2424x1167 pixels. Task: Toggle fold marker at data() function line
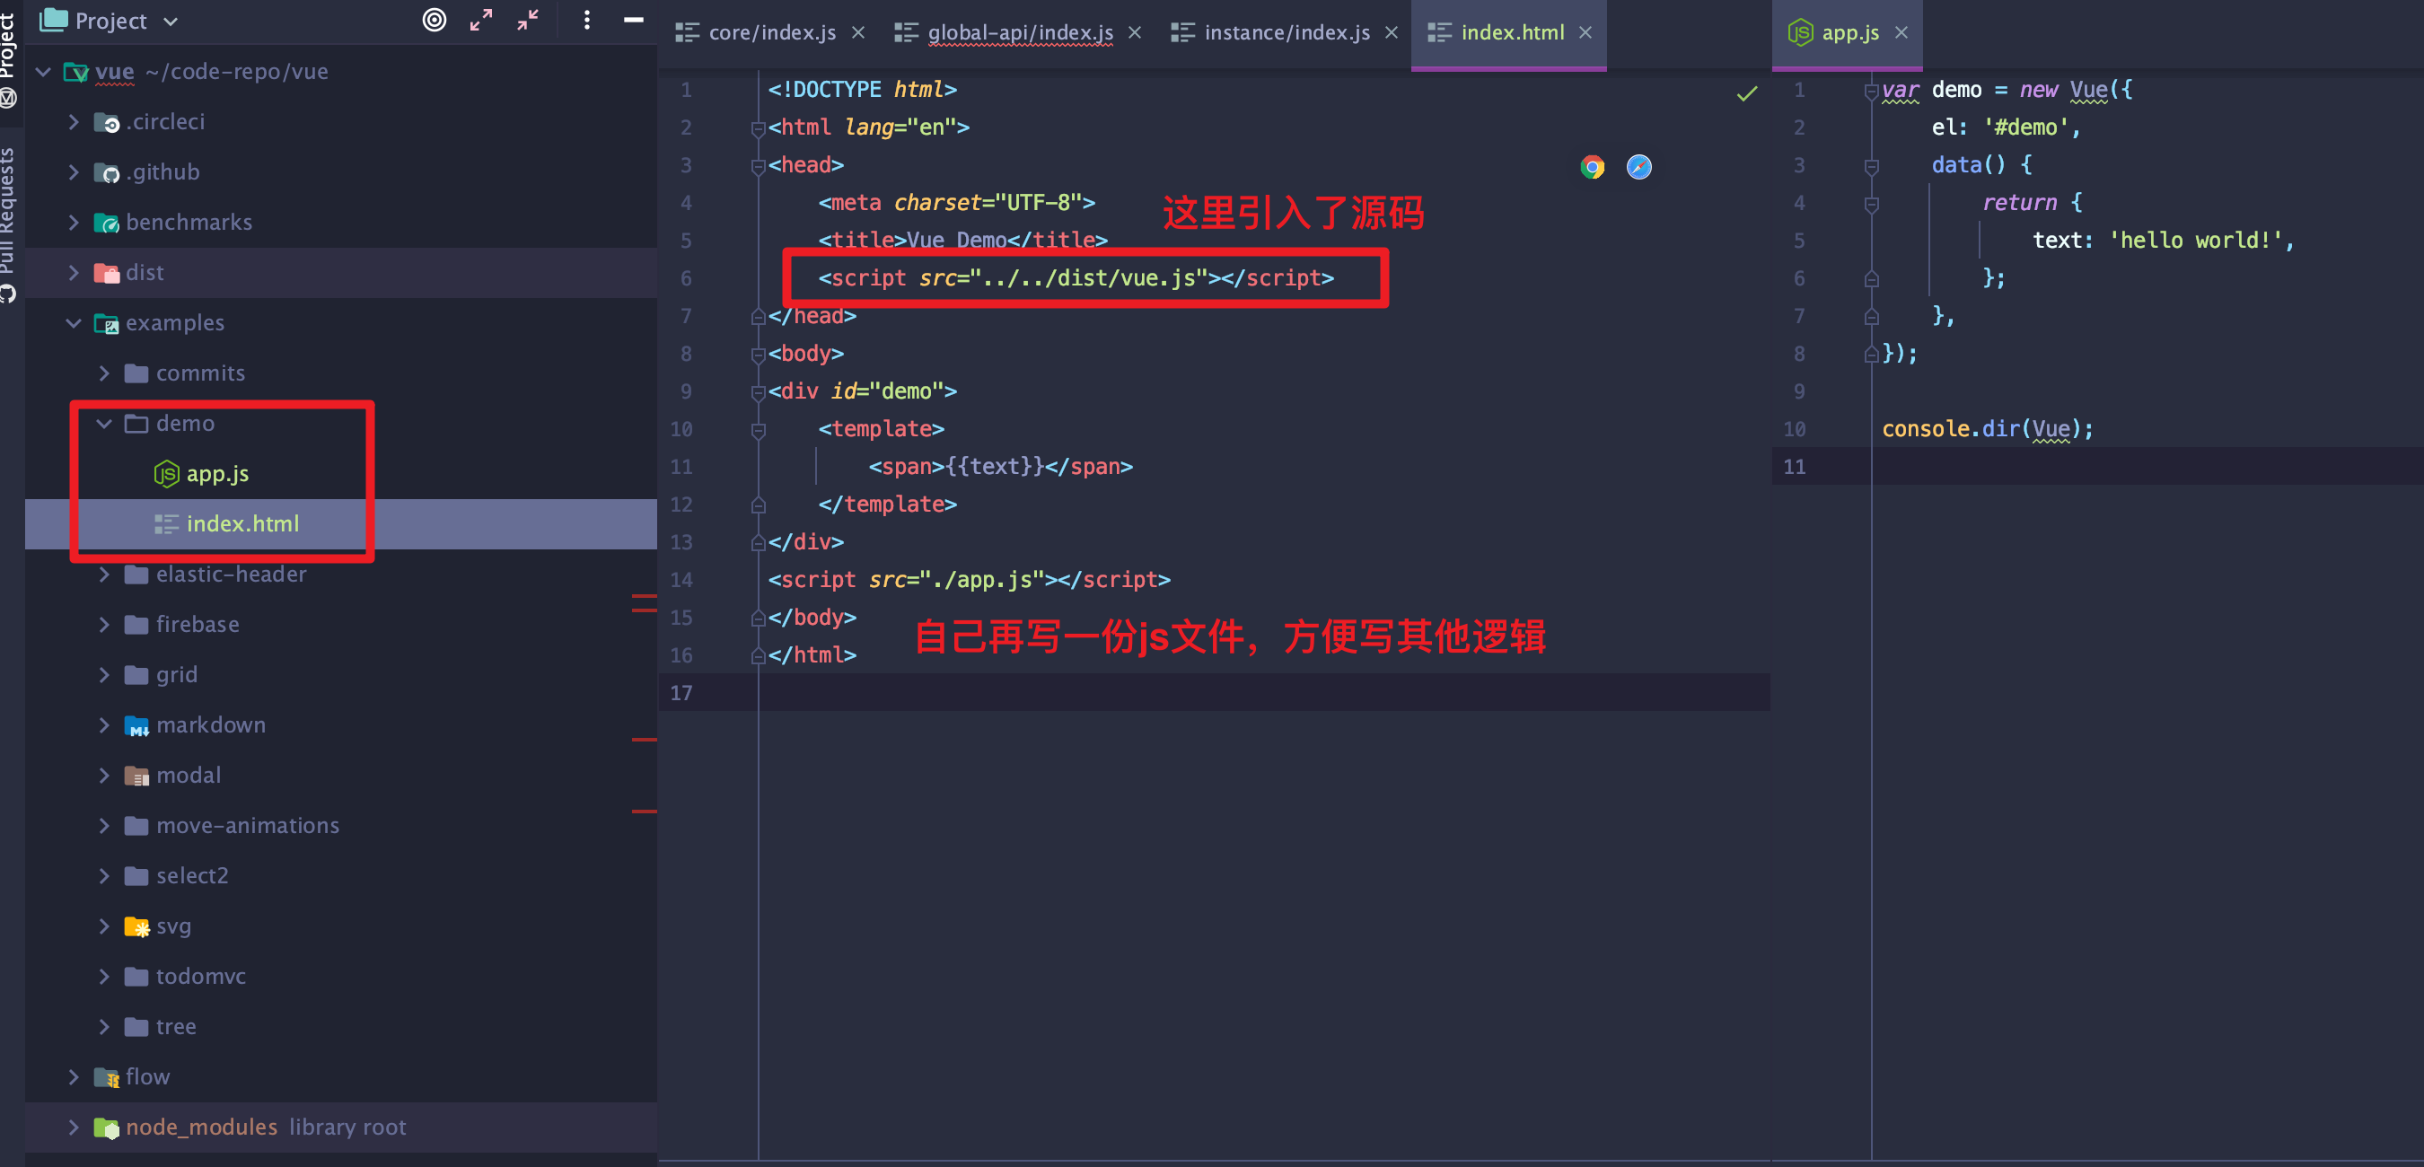(x=1871, y=167)
